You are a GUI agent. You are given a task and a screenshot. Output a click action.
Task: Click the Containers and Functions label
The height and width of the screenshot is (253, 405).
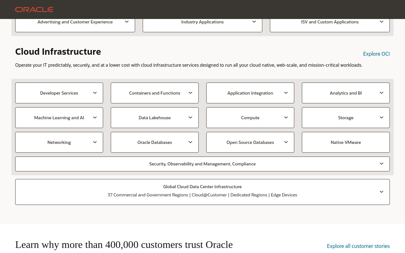pos(155,93)
